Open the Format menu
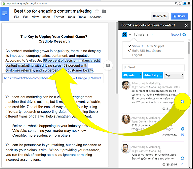 (59, 17)
